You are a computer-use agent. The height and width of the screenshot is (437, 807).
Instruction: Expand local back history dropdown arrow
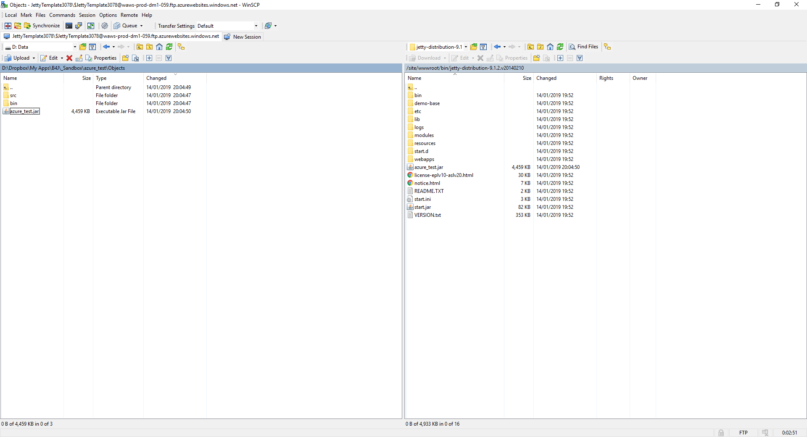coord(113,47)
